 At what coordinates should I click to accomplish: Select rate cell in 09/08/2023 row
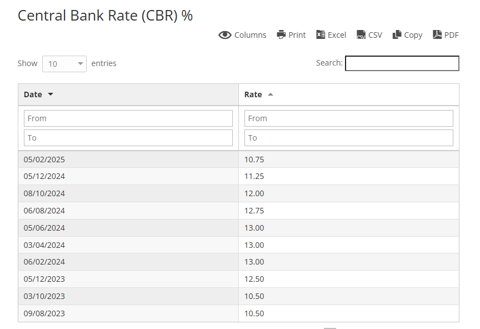coord(349,313)
